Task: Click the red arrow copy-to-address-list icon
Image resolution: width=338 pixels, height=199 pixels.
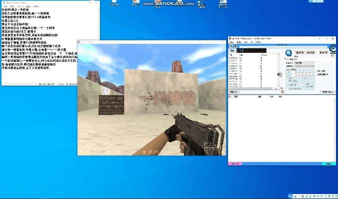Action: click(281, 88)
